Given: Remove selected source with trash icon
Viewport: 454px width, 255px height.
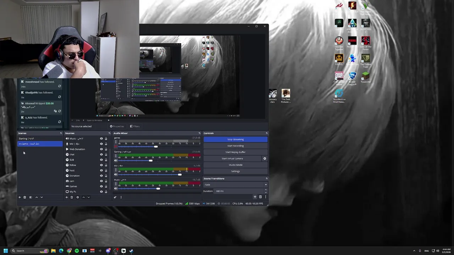Looking at the screenshot, I should coord(72,197).
